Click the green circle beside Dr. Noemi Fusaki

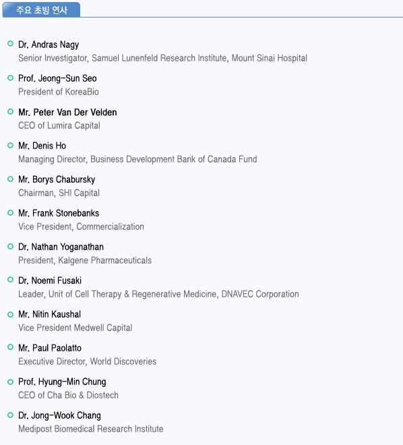pos(11,280)
